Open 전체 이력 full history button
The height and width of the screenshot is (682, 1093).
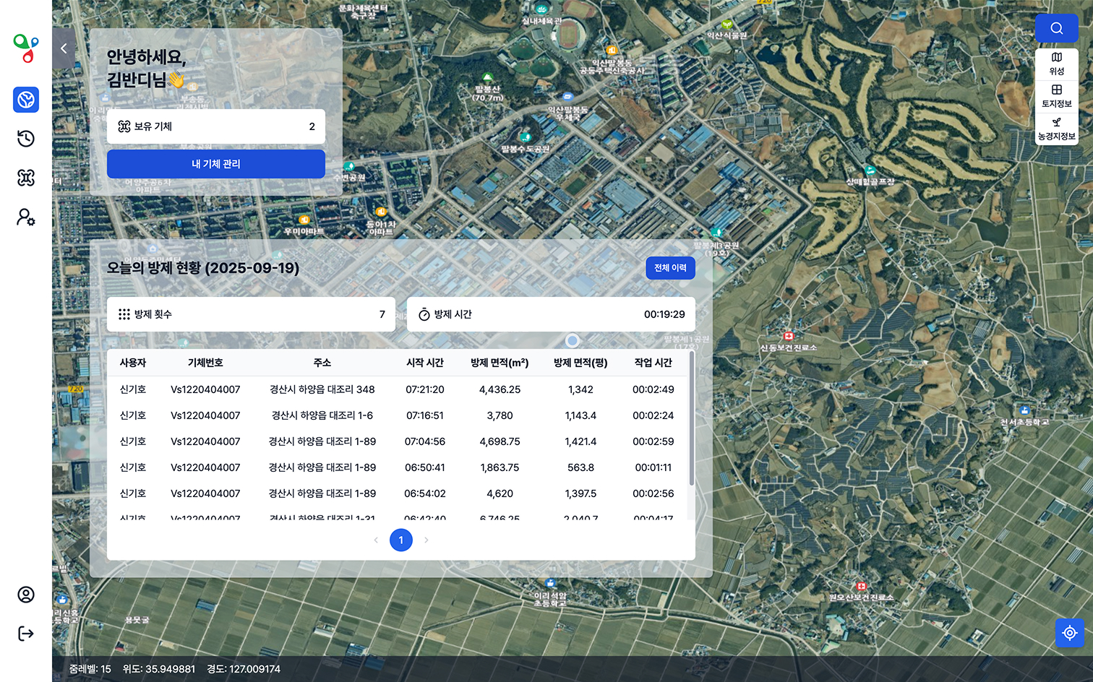[x=670, y=268]
